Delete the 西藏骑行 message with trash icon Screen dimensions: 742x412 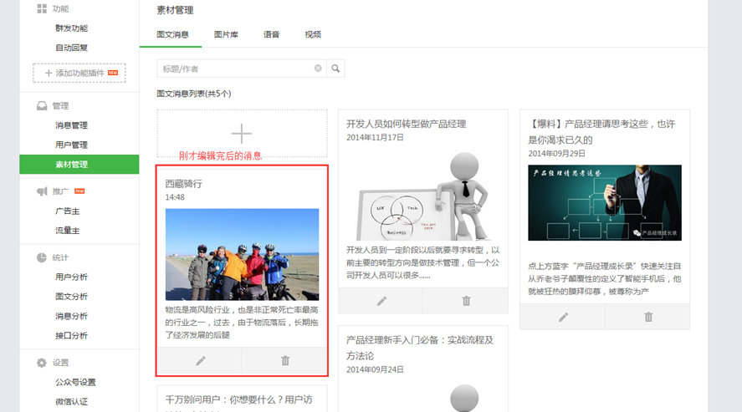coord(285,361)
